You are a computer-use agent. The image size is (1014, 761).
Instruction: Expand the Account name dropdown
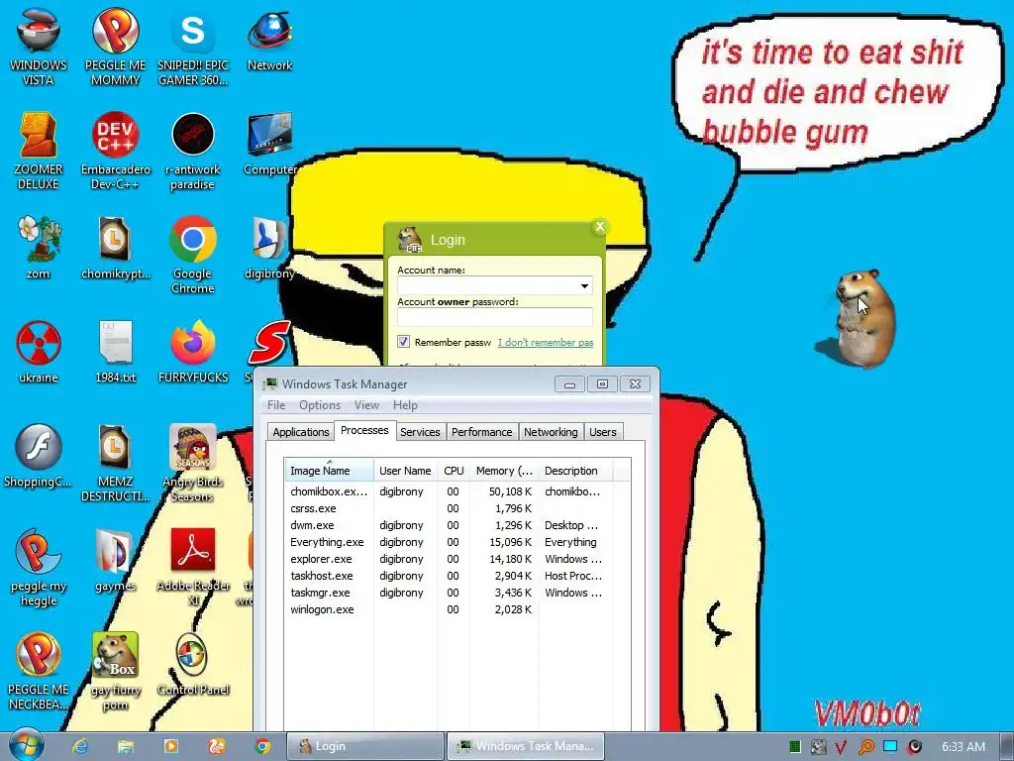[x=584, y=286]
